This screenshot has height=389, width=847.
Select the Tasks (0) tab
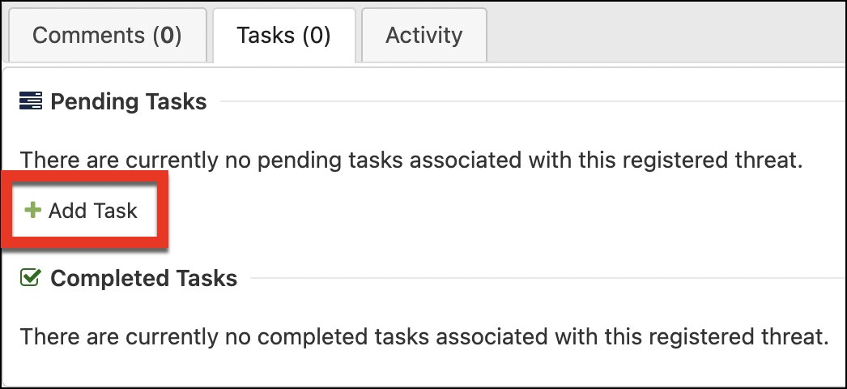283,36
